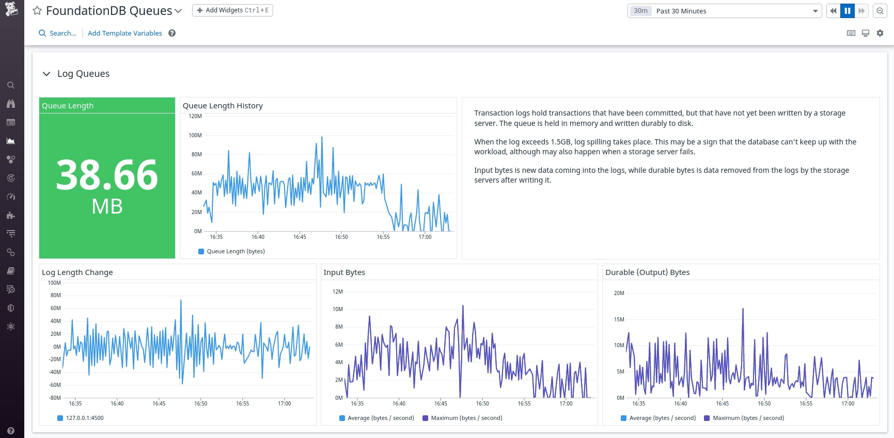
Task: Click the Add Template Variables link
Action: (x=125, y=33)
